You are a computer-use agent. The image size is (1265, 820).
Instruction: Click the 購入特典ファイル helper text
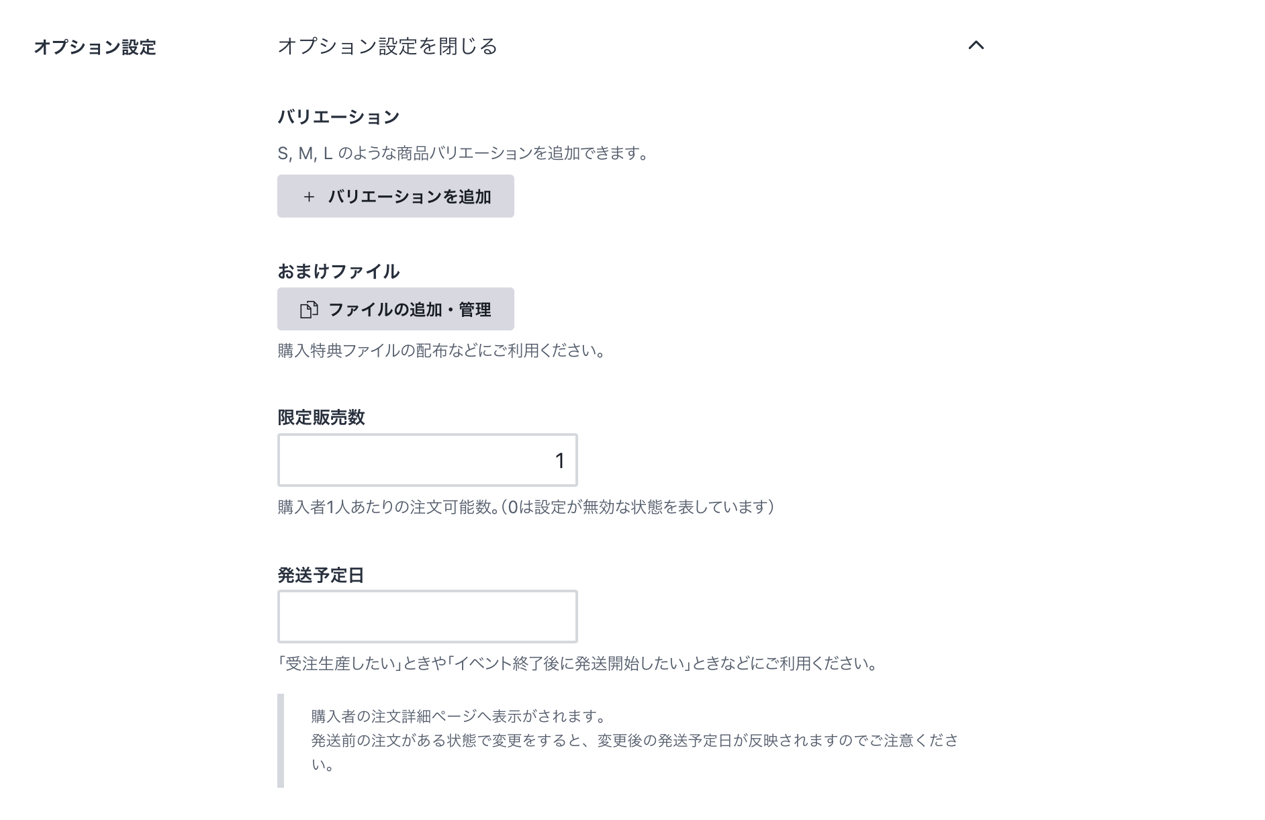(442, 351)
